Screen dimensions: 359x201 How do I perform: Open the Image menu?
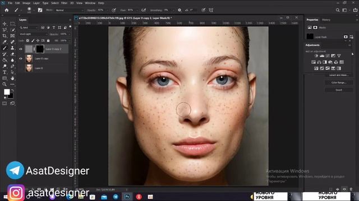pos(26,3)
